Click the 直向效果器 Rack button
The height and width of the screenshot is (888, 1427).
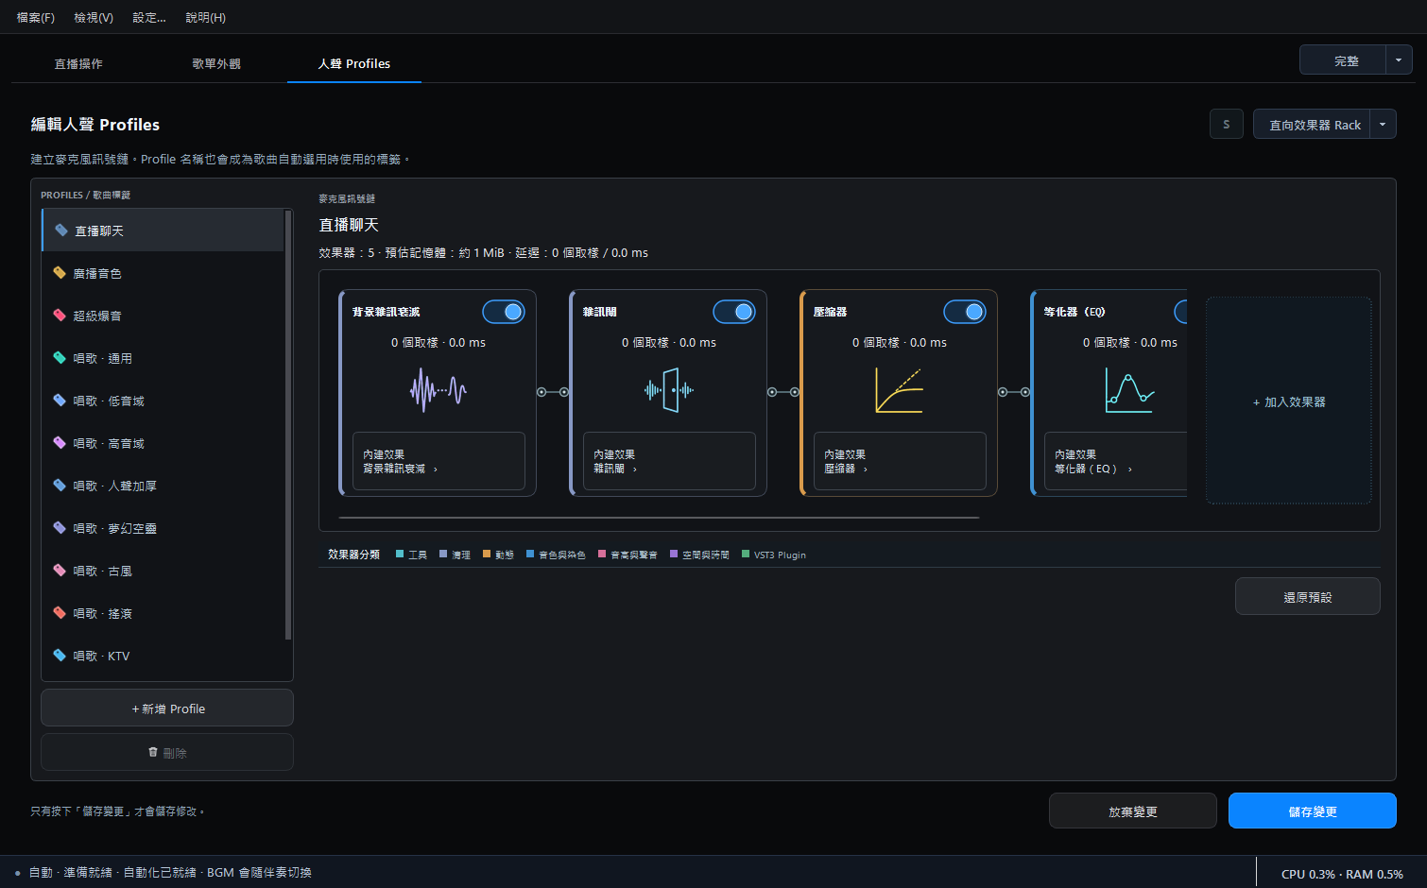[x=1312, y=124]
